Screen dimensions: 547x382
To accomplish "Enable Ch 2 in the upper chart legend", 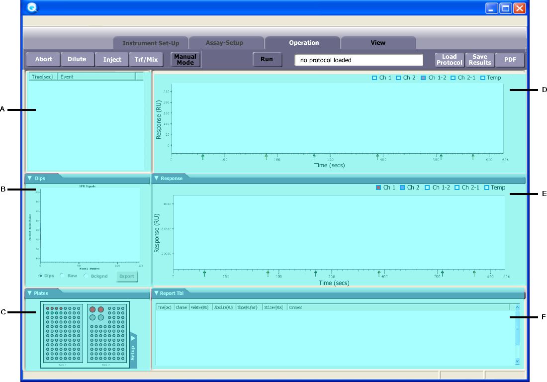I will (398, 78).
